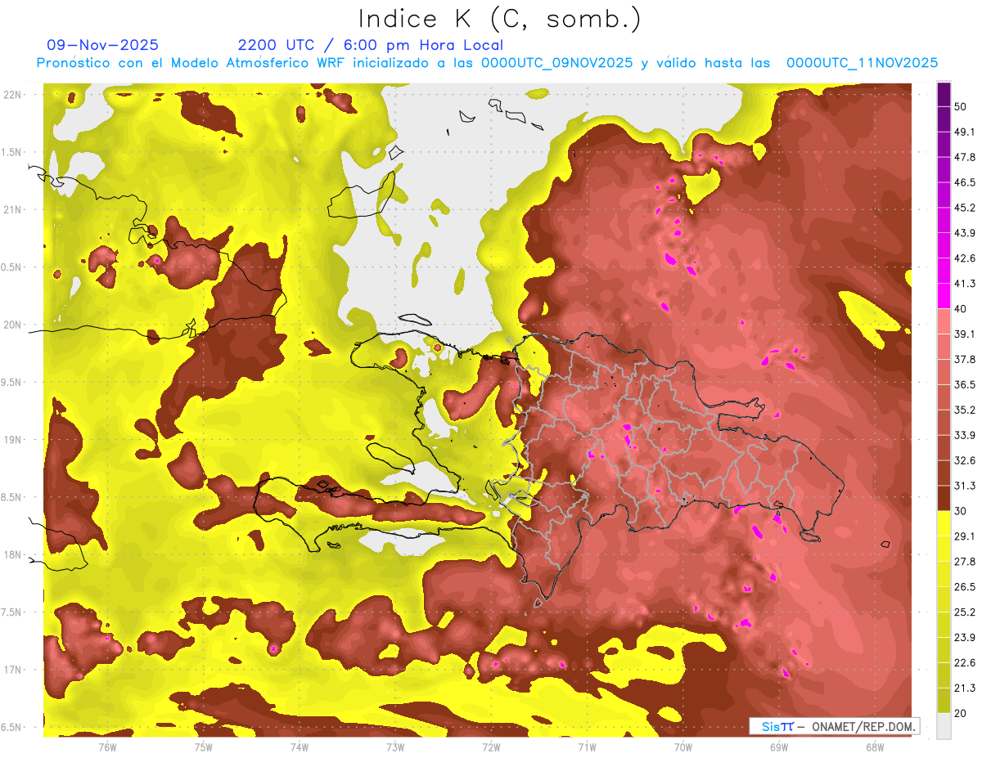
Task: Click the "30" colorbar value
Action: click(x=961, y=511)
